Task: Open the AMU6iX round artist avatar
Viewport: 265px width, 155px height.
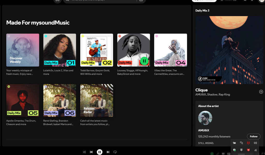Action: coord(205,118)
